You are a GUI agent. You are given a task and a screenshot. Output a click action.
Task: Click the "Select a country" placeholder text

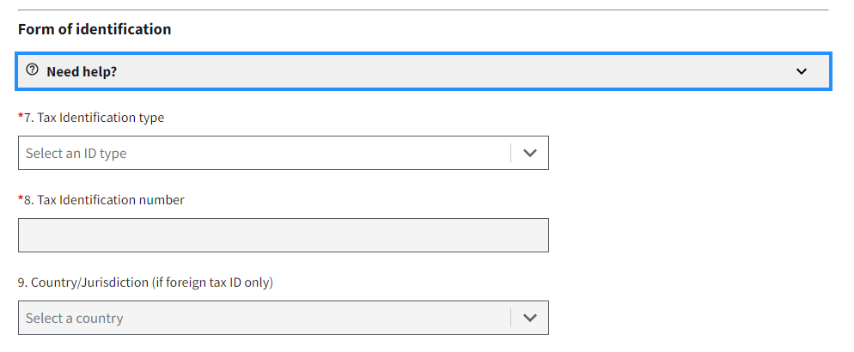pyautogui.click(x=74, y=318)
